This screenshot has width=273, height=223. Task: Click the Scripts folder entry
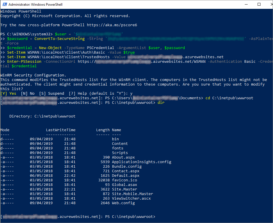point(120,153)
